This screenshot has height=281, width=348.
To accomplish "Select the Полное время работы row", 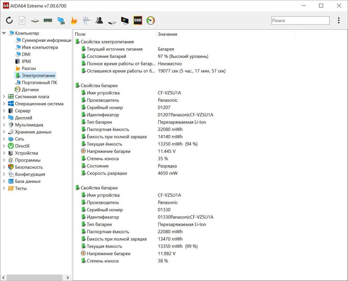I will coord(131,64).
